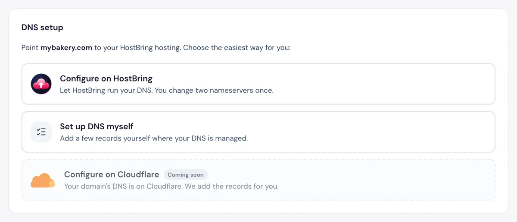
Task: Click text 'Your domain's DNS is on Cloudflare'
Action: coord(123,187)
